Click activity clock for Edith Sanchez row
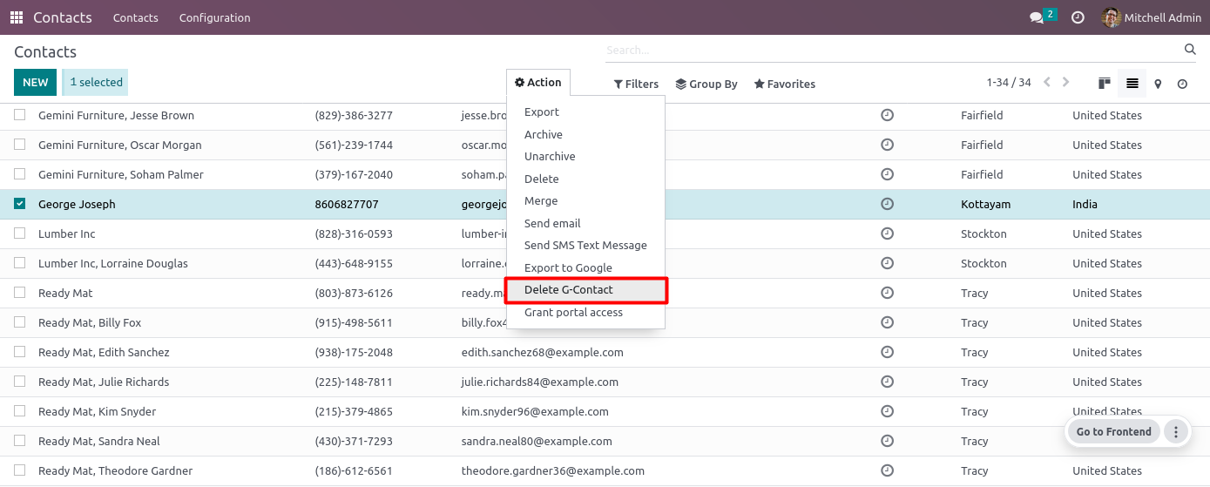 (888, 352)
